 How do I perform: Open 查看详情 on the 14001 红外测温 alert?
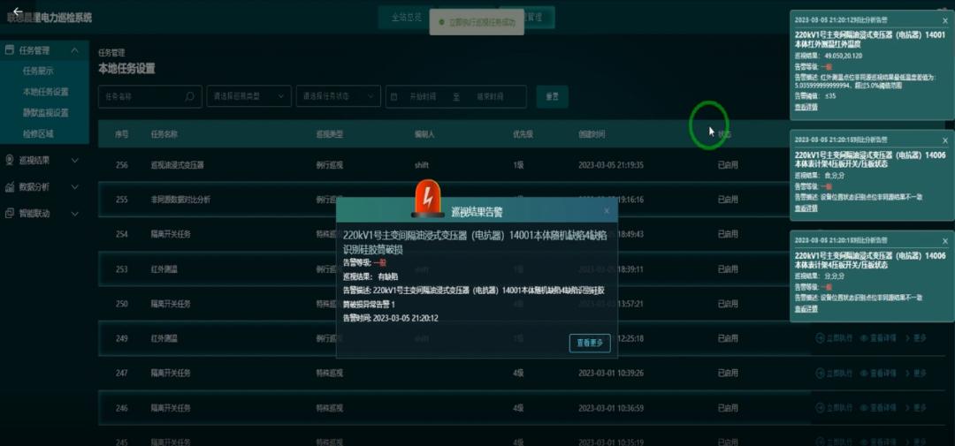[806, 107]
